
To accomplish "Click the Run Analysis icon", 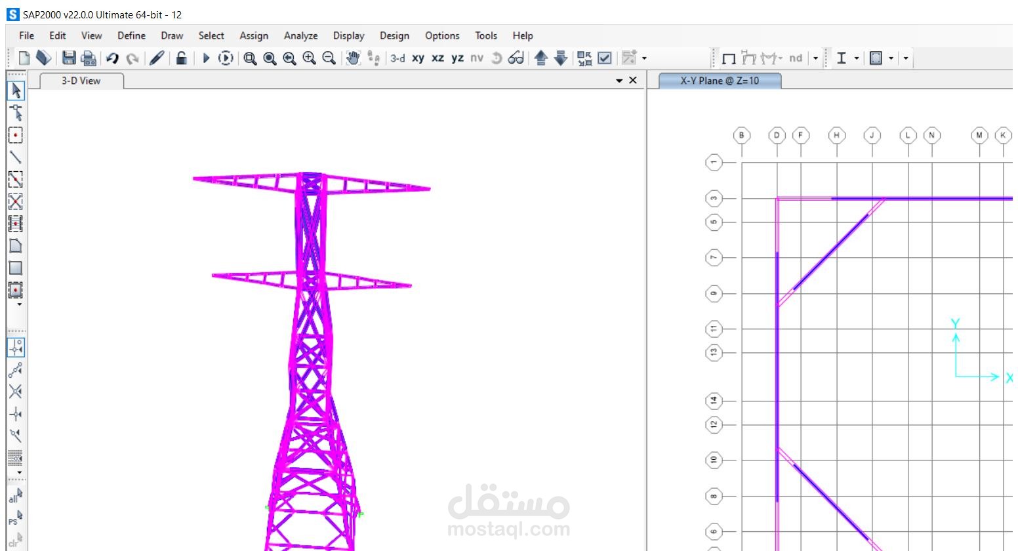I will click(205, 58).
